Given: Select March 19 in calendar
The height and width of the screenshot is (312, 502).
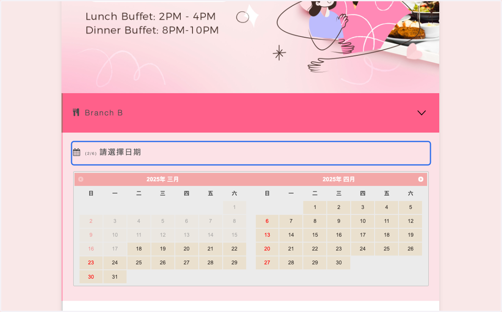Looking at the screenshot, I should [x=163, y=249].
